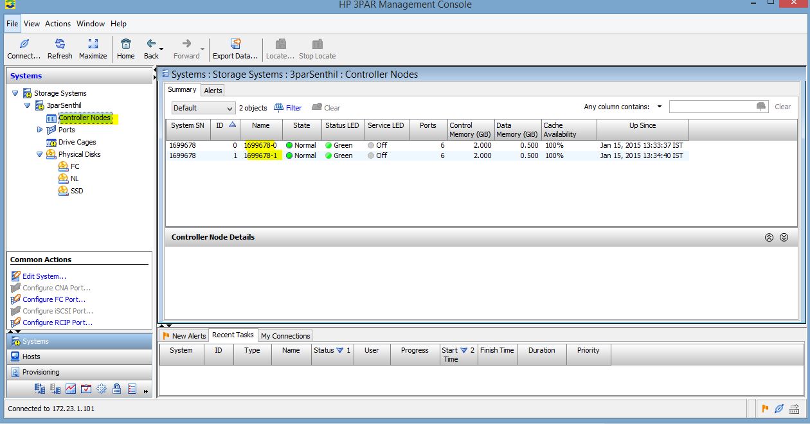Click the Home navigation icon
The width and height of the screenshot is (810, 424).
click(125, 45)
